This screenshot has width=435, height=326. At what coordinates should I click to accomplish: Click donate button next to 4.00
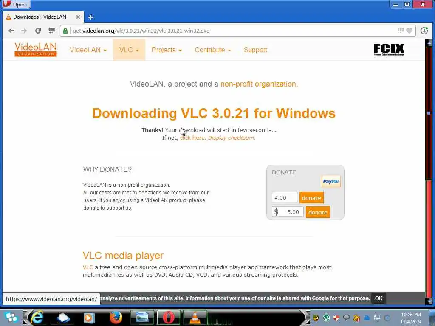click(x=311, y=198)
